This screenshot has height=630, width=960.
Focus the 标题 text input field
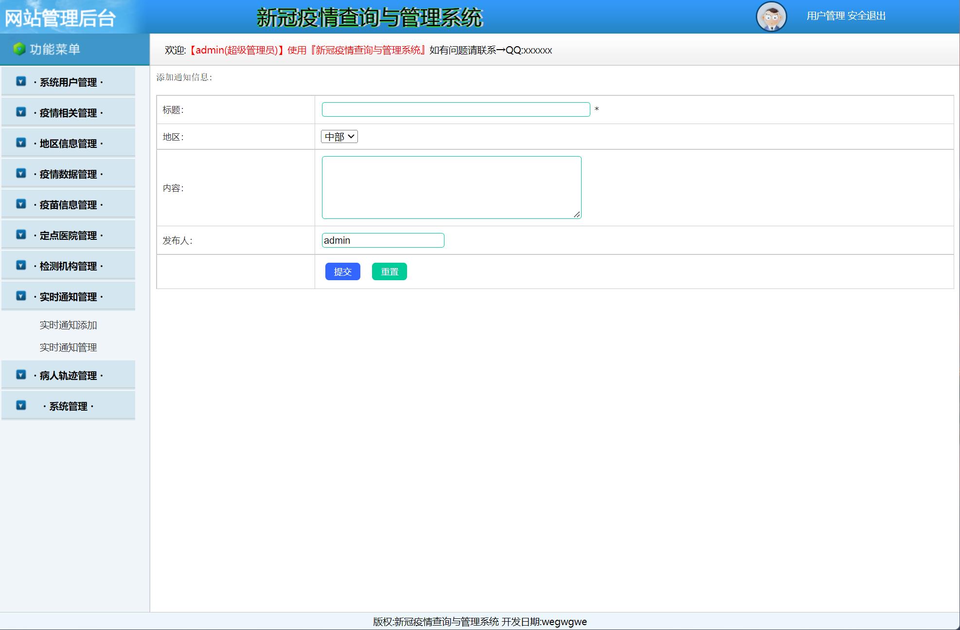click(x=456, y=109)
